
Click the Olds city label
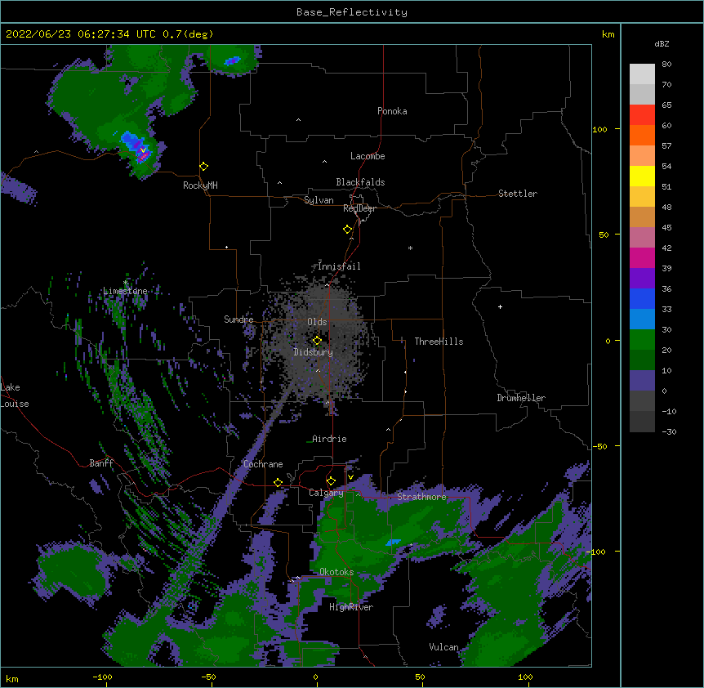click(317, 322)
